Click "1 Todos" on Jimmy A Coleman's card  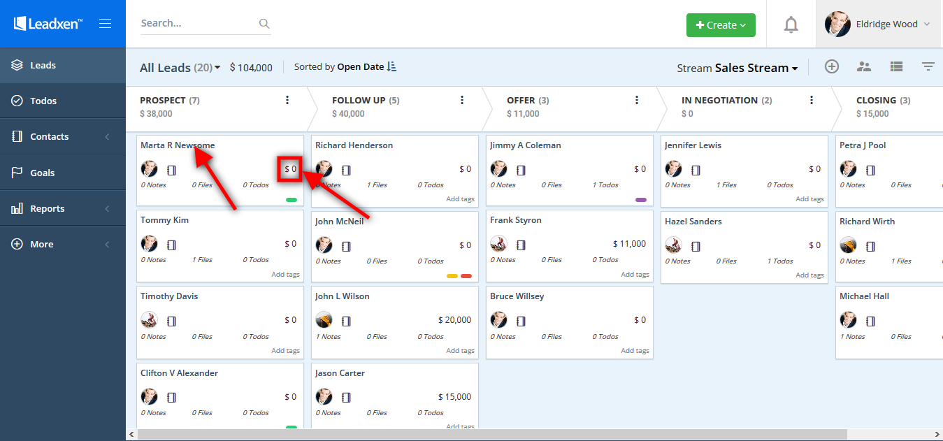(605, 185)
